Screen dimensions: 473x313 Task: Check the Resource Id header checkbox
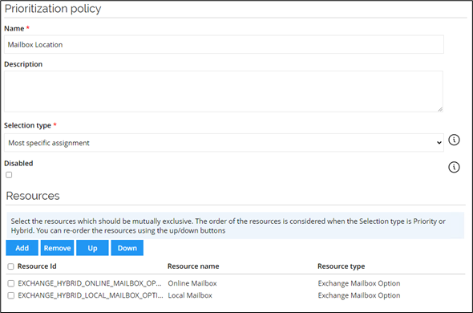pyautogui.click(x=11, y=266)
